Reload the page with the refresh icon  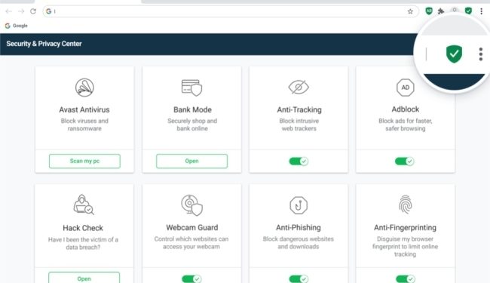(x=33, y=11)
